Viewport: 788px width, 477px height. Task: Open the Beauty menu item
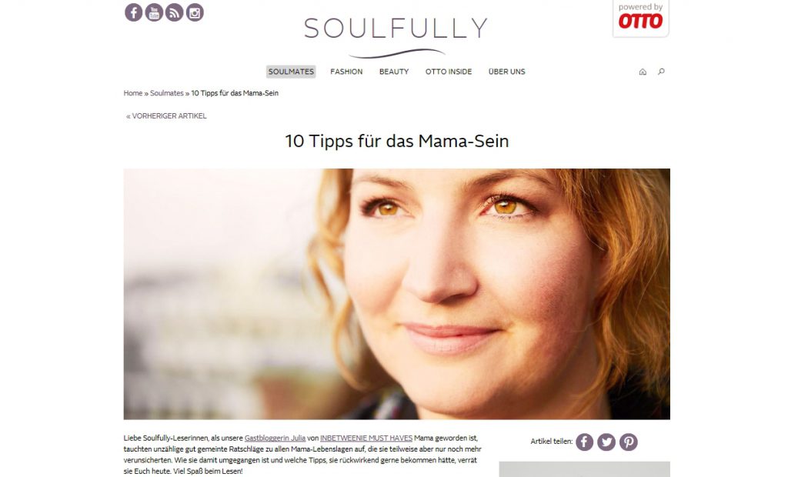tap(394, 72)
